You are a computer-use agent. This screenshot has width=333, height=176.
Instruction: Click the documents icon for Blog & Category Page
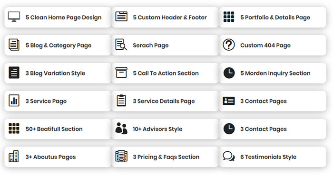14,45
